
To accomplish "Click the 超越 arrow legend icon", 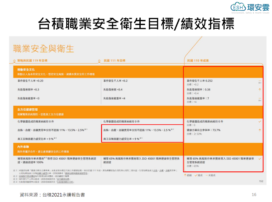I will pos(185,175).
